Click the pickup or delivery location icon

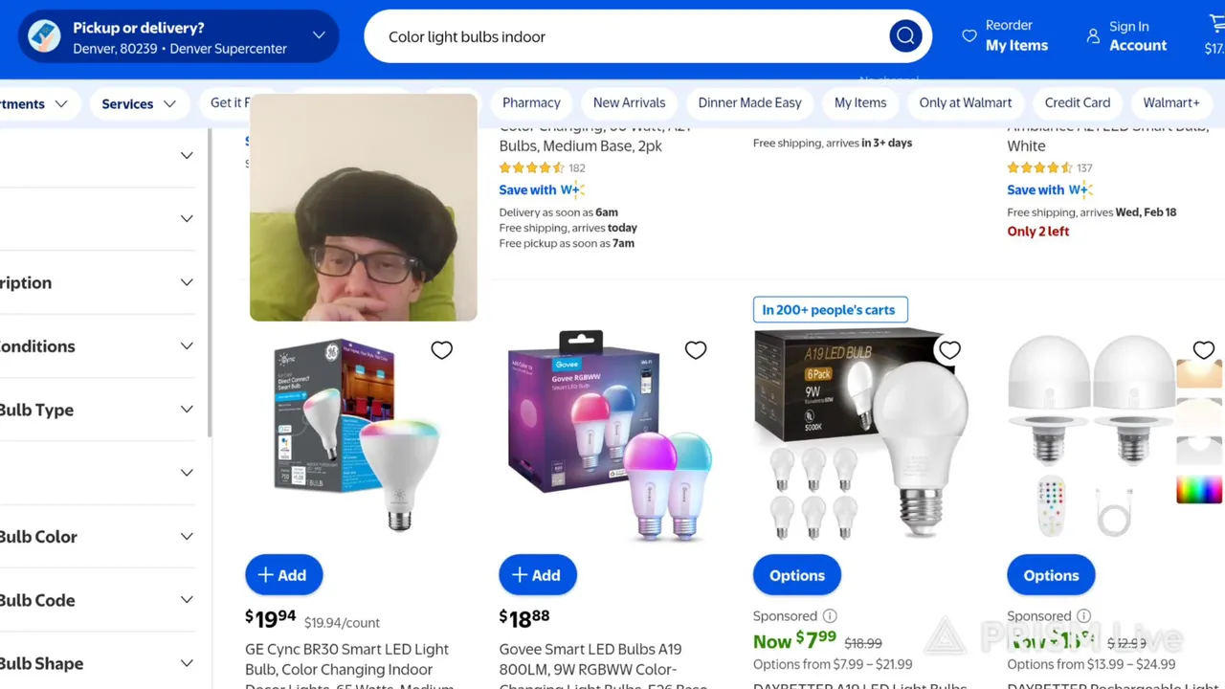point(44,36)
